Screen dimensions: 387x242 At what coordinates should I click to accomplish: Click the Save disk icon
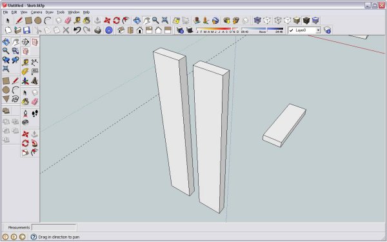[26, 30]
